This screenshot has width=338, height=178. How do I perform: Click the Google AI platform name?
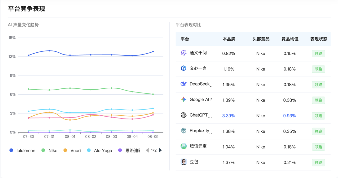(x=200, y=99)
